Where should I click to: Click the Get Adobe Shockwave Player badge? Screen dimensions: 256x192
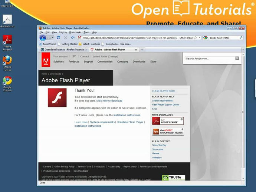point(168,132)
